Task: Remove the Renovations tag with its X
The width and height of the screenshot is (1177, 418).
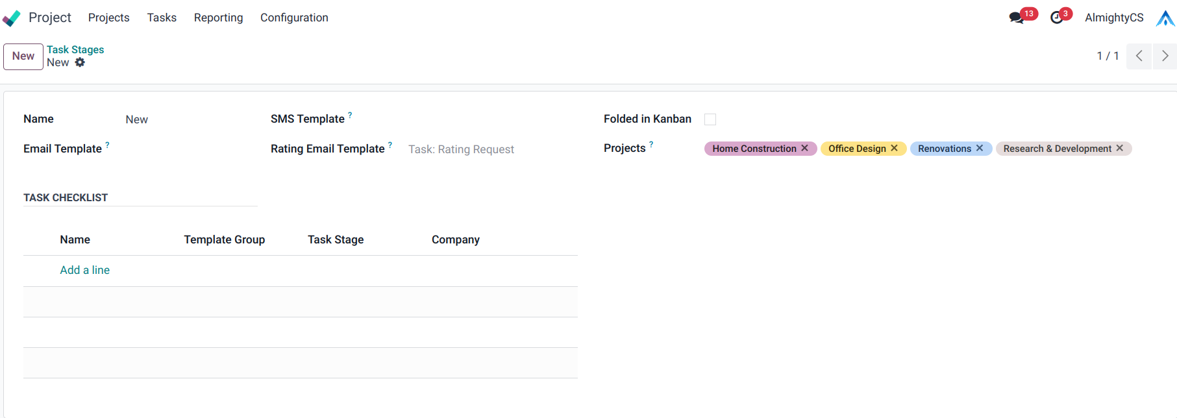Action: 980,148
